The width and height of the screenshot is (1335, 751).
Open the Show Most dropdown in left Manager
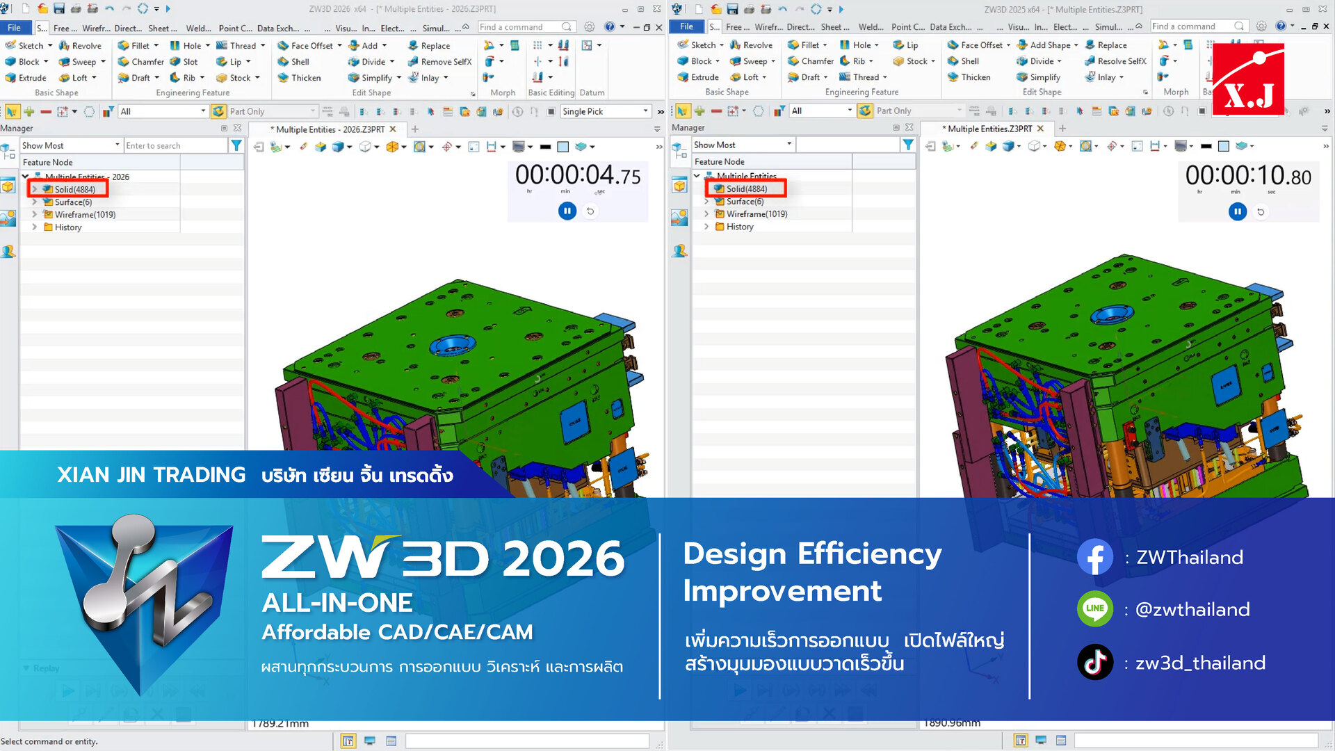click(117, 145)
